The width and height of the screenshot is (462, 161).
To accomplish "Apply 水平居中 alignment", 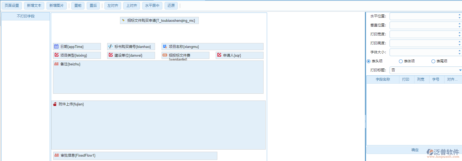I will 152,5.
